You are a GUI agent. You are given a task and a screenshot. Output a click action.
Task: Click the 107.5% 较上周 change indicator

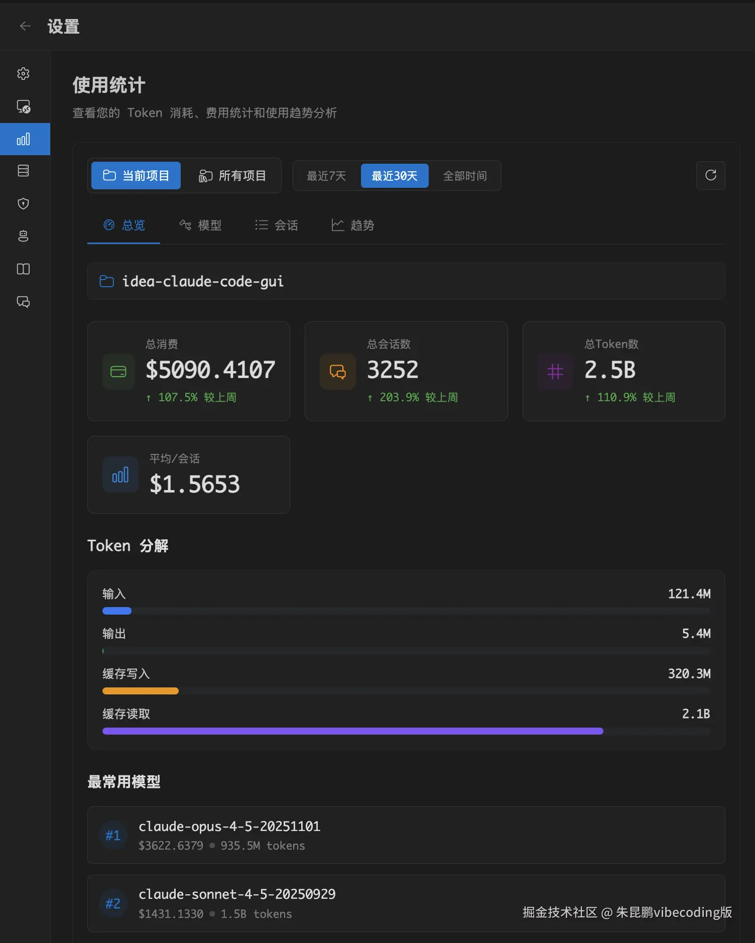(x=191, y=397)
